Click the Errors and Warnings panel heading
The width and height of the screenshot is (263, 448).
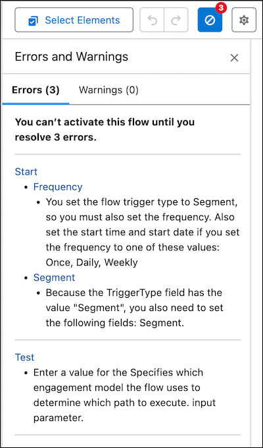(x=71, y=57)
